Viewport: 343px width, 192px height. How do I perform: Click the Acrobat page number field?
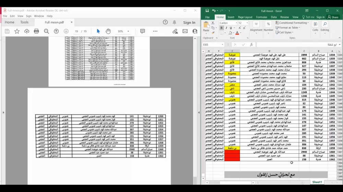(x=76, y=31)
